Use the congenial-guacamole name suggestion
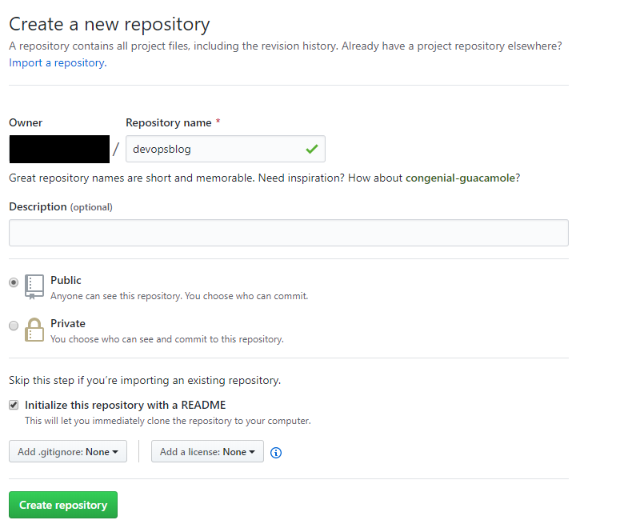The height and width of the screenshot is (524, 640). click(460, 178)
